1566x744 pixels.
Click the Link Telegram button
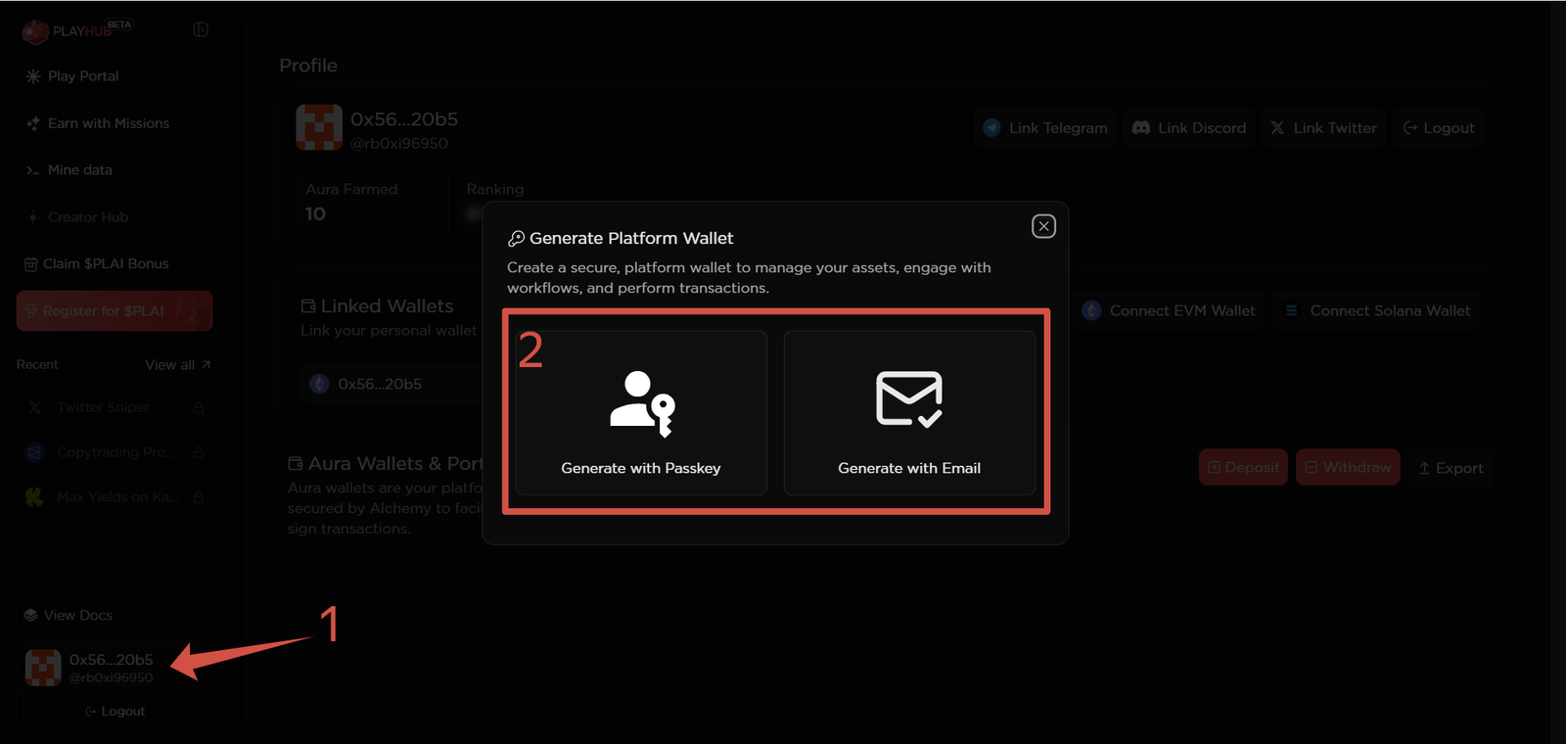[1045, 128]
